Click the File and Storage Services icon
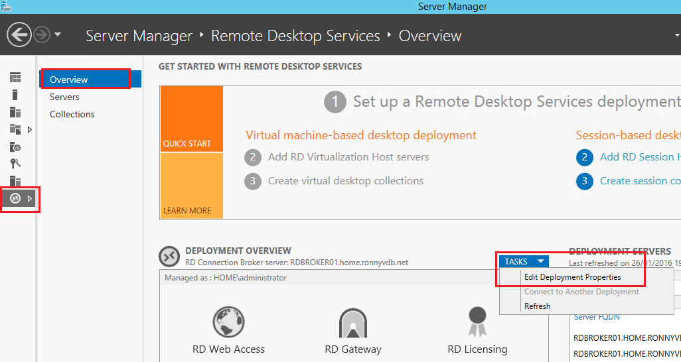681x362 pixels. coord(15,130)
